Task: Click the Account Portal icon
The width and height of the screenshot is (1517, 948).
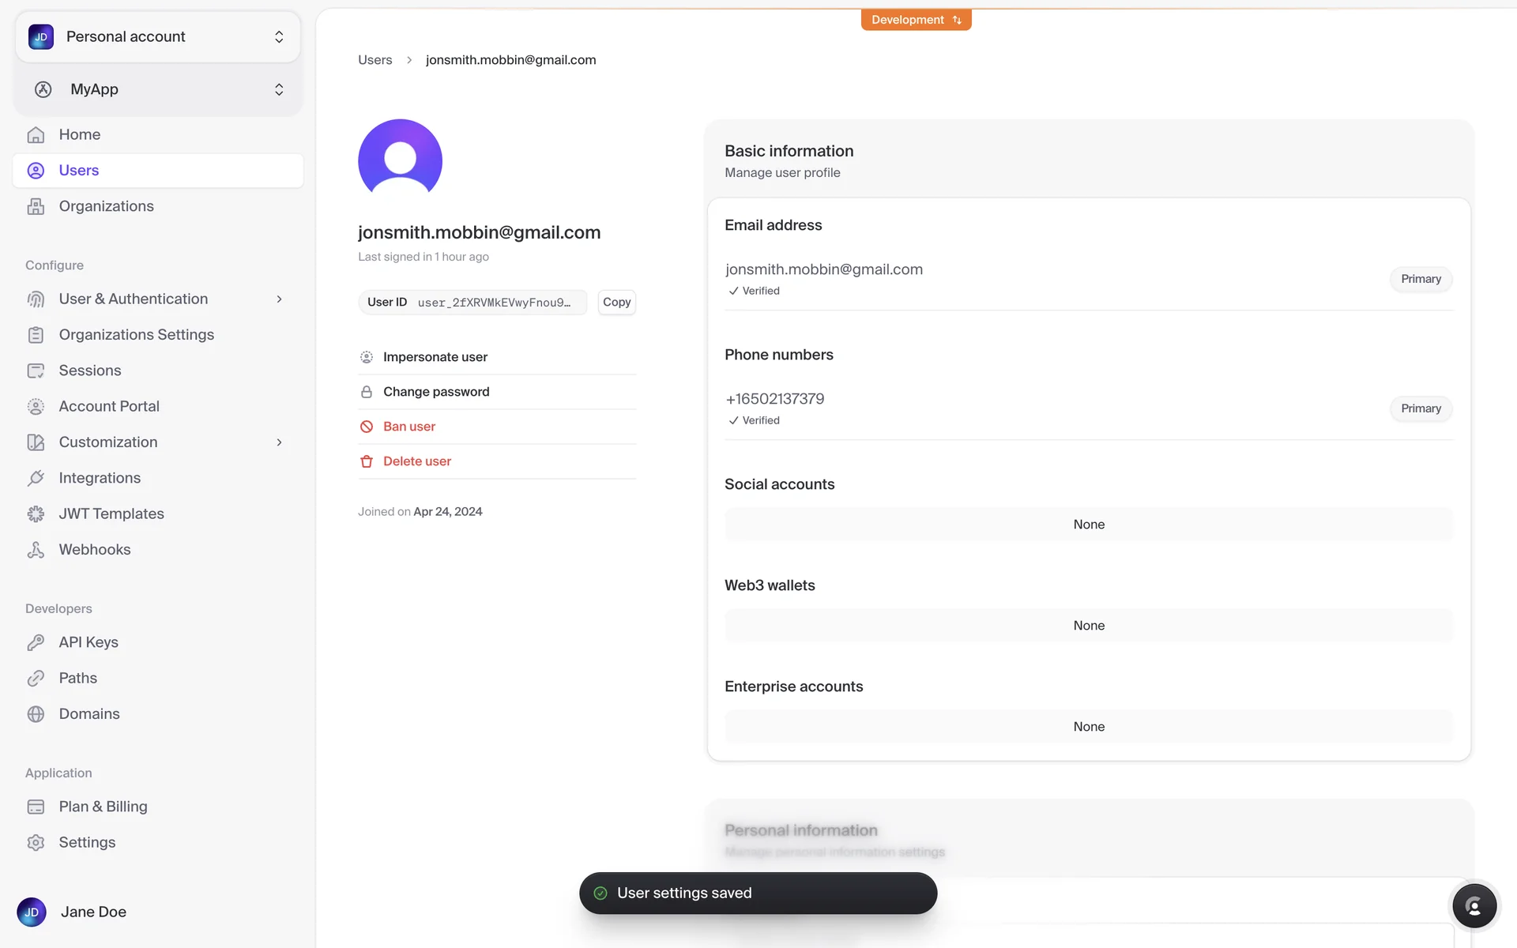Action: tap(36, 407)
